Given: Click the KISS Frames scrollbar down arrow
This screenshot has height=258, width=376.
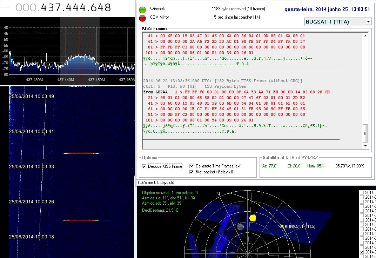Looking at the screenshot, I should point(365,146).
